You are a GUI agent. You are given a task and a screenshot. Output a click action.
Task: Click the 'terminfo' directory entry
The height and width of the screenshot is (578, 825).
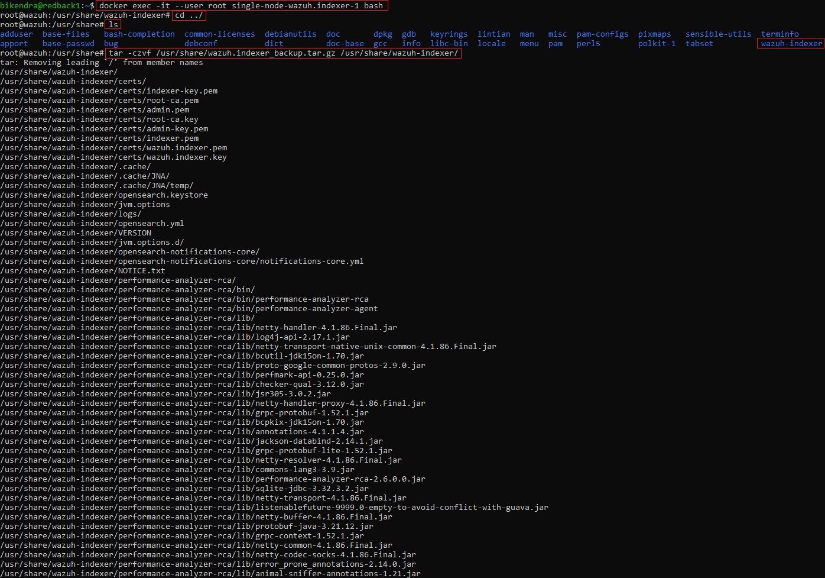[780, 34]
